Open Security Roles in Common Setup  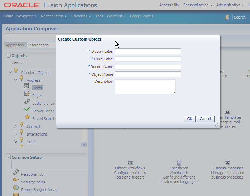[x=33, y=182]
